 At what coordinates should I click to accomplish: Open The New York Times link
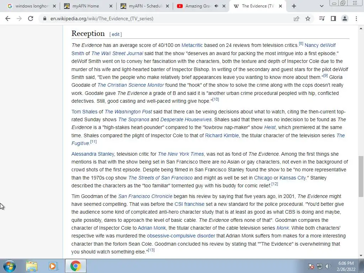[181, 154]
